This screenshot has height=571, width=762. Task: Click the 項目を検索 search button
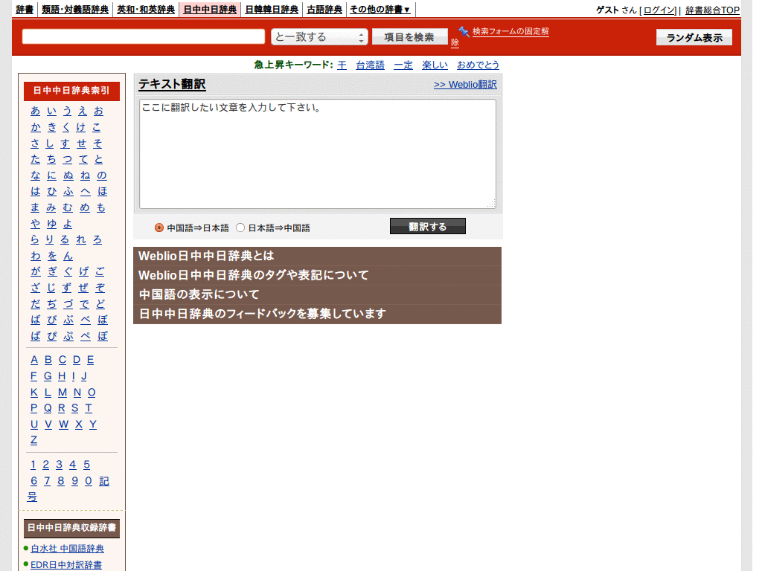[409, 37]
